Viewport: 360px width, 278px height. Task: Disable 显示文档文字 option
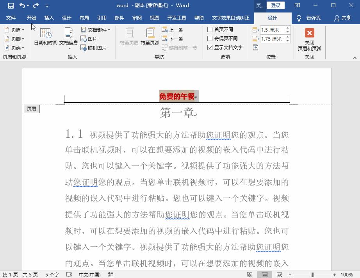point(210,47)
